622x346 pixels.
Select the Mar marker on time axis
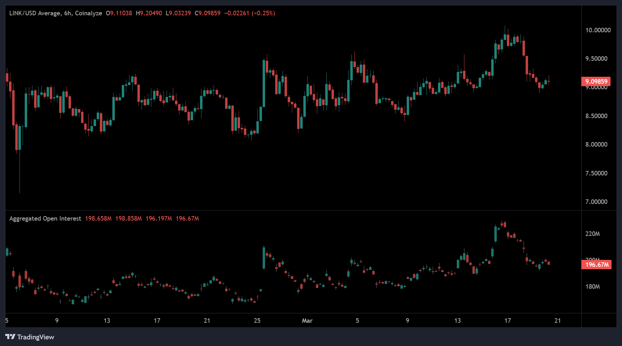point(307,321)
